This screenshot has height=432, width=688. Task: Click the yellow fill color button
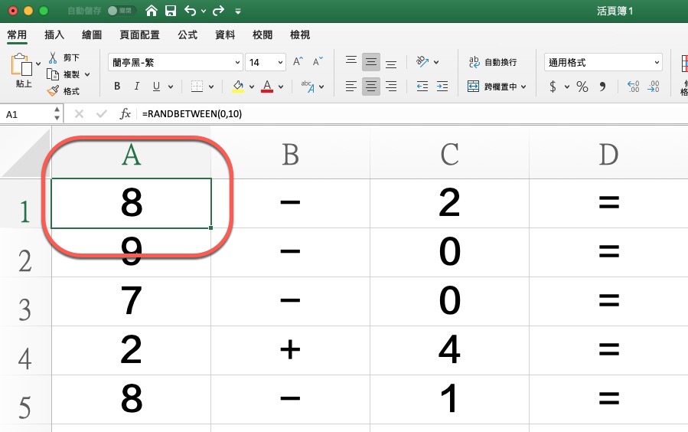click(238, 87)
